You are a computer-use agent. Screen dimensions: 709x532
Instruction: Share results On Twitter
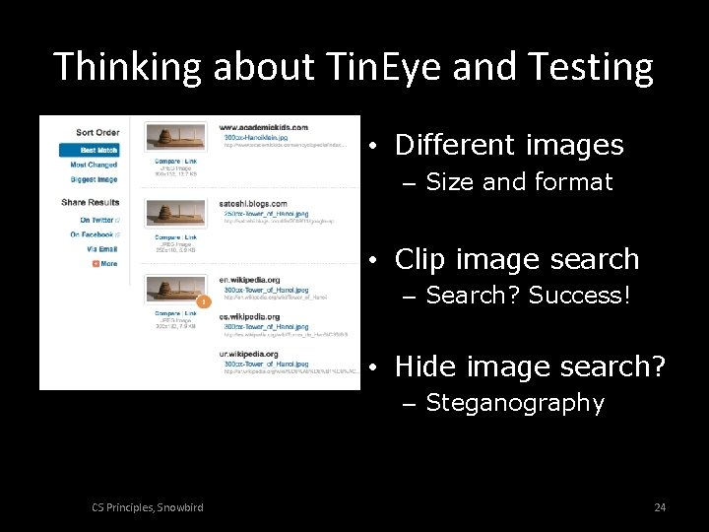click(x=97, y=221)
